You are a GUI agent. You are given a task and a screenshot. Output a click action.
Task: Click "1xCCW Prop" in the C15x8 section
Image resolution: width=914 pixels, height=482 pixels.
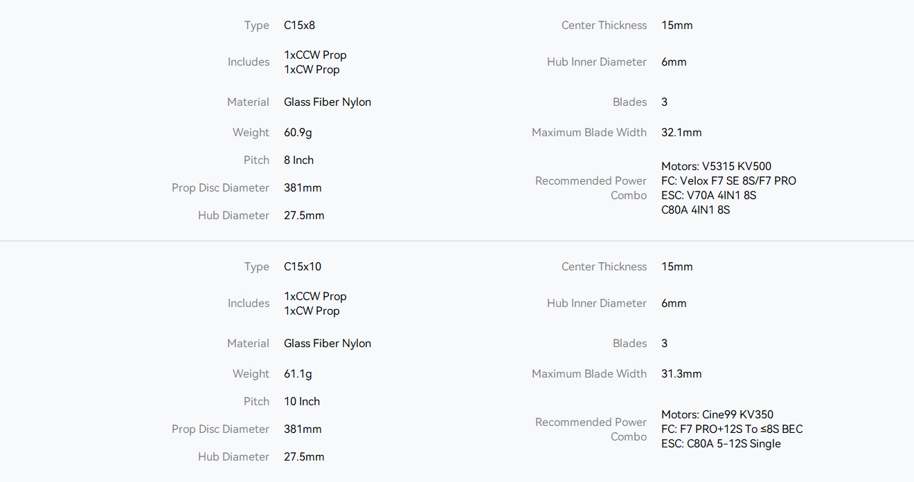[315, 55]
